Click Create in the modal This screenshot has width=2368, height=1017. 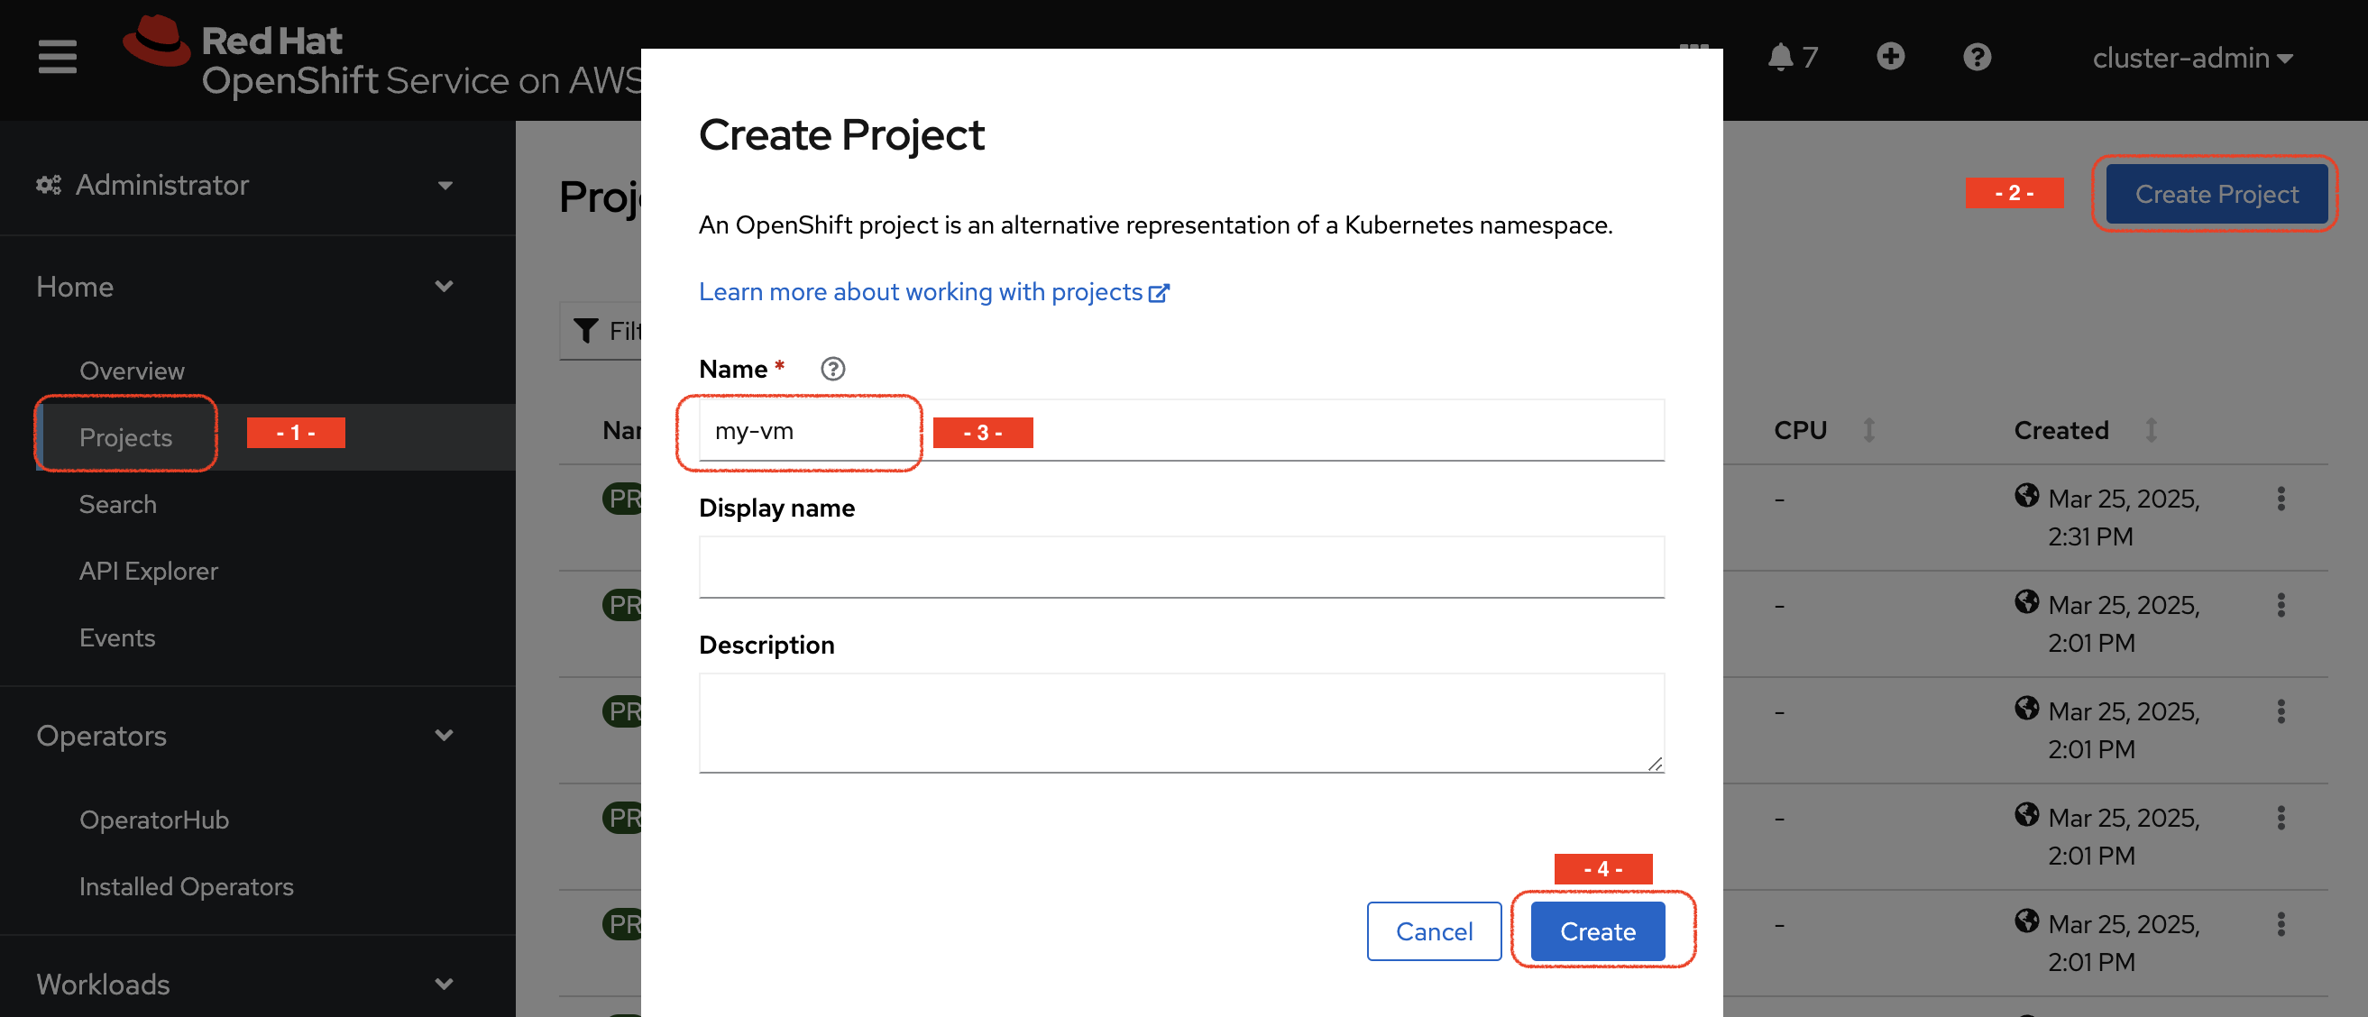[x=1598, y=930]
